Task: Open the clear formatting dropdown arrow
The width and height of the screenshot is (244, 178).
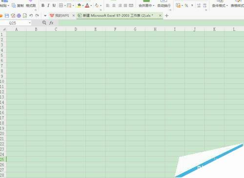Action: pos(101,6)
